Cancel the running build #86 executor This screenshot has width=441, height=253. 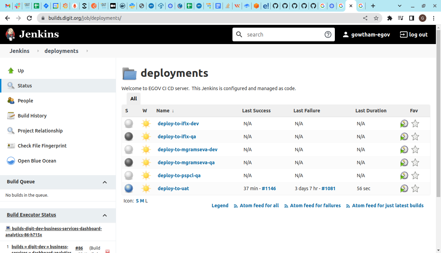108,251
